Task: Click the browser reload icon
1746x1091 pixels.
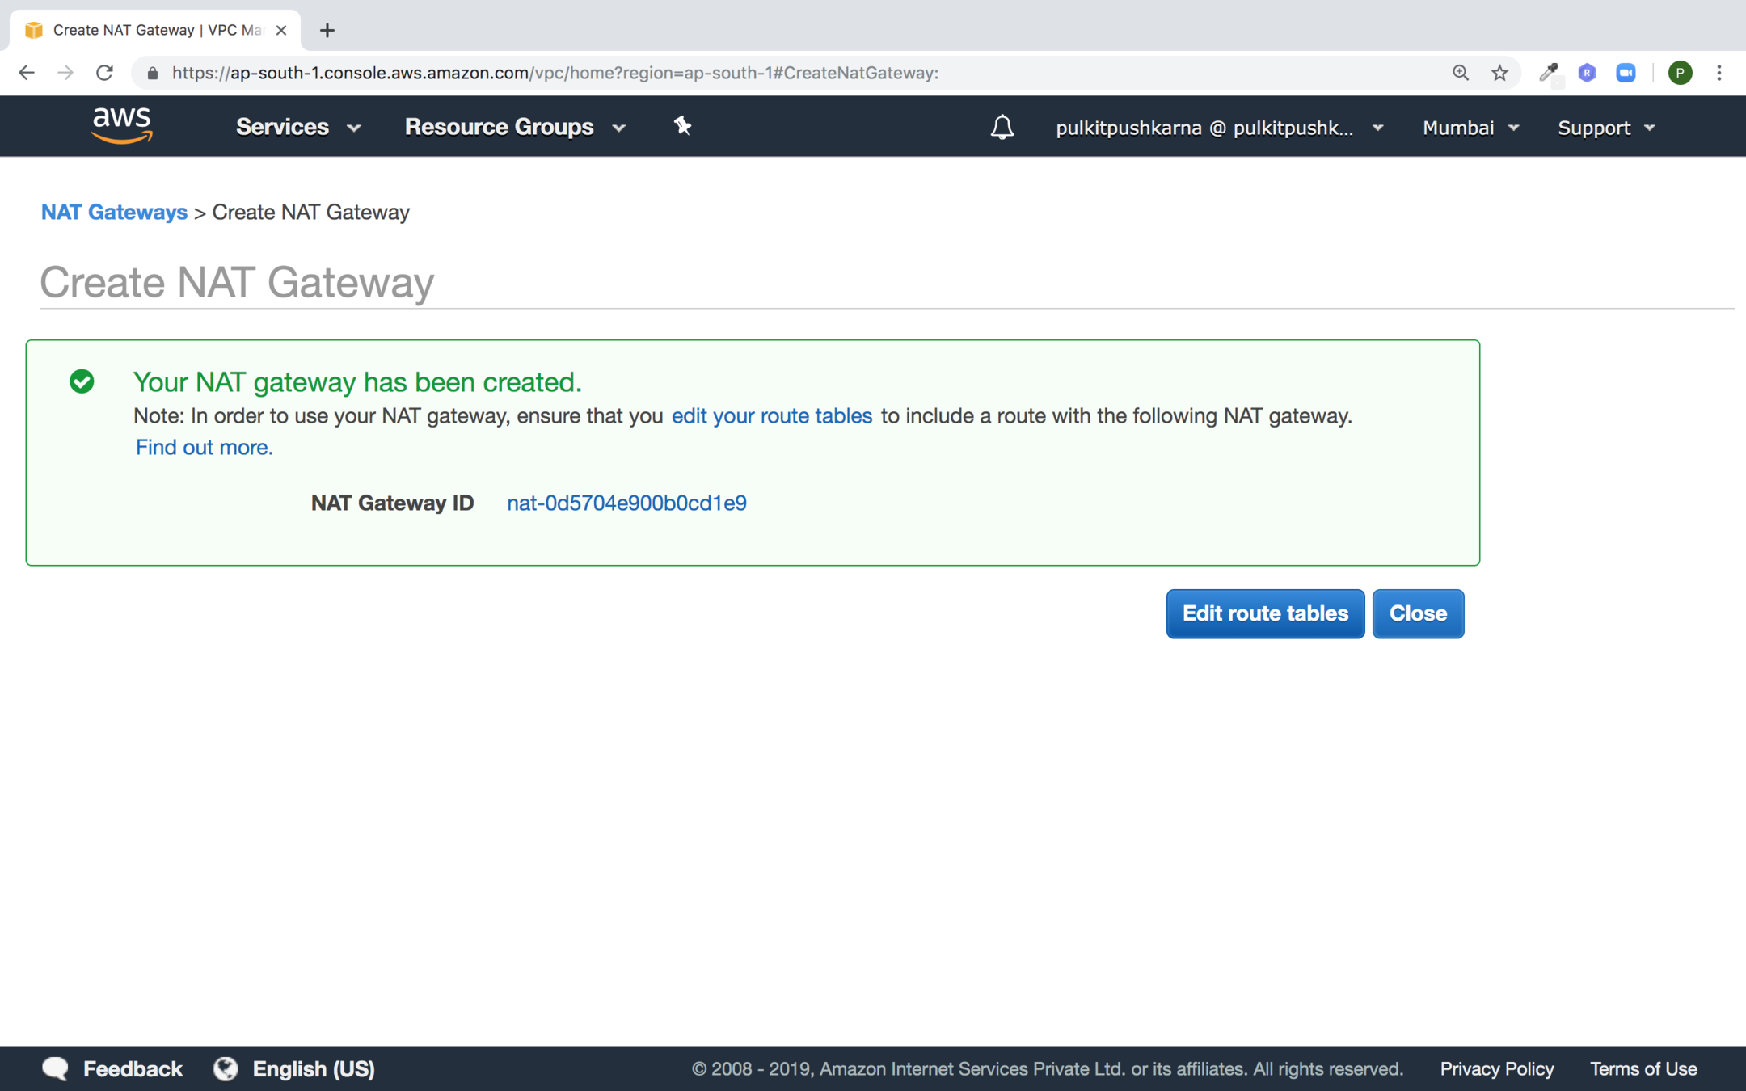Action: [104, 73]
